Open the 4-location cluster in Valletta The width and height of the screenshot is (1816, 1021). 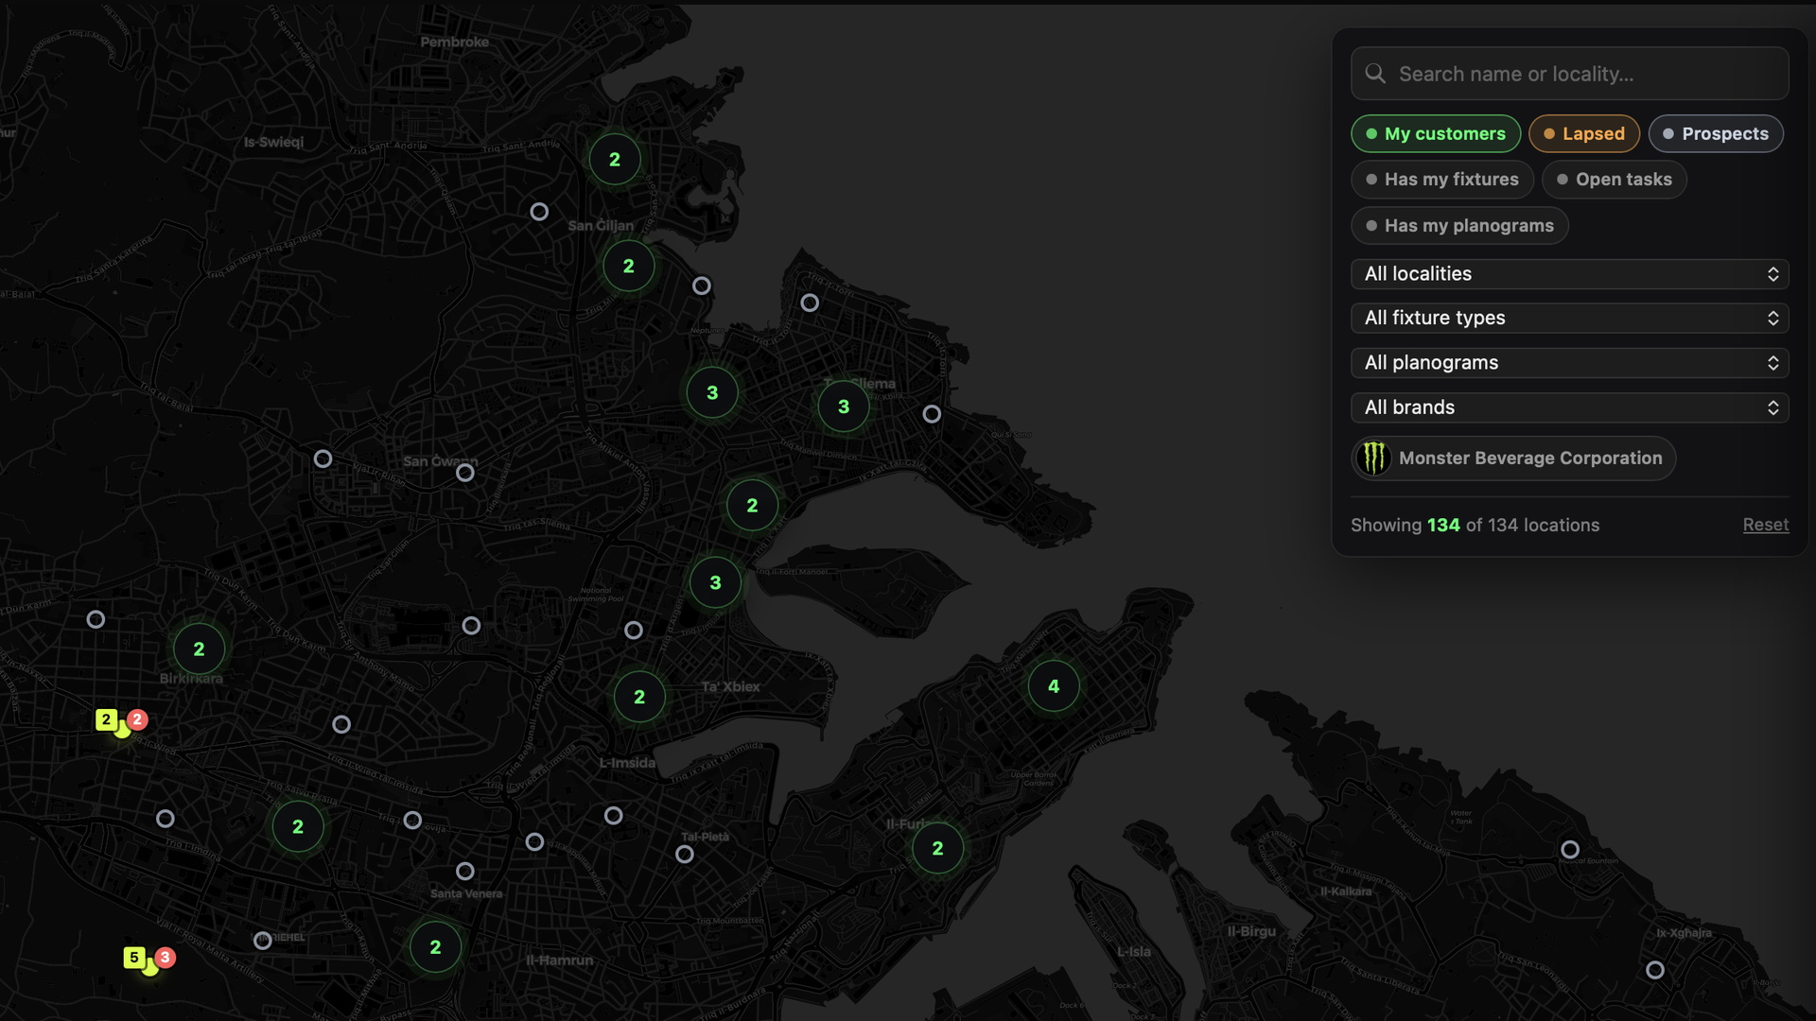point(1054,686)
